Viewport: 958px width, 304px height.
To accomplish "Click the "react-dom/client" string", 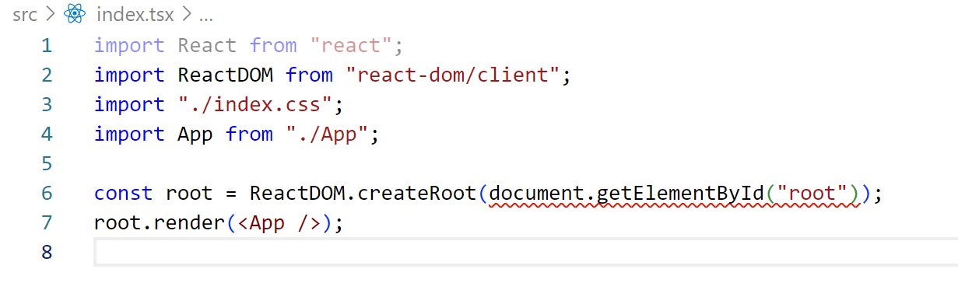I will click(453, 75).
